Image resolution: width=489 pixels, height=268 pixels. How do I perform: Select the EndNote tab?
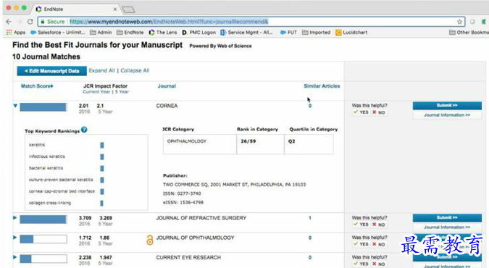click(x=75, y=9)
